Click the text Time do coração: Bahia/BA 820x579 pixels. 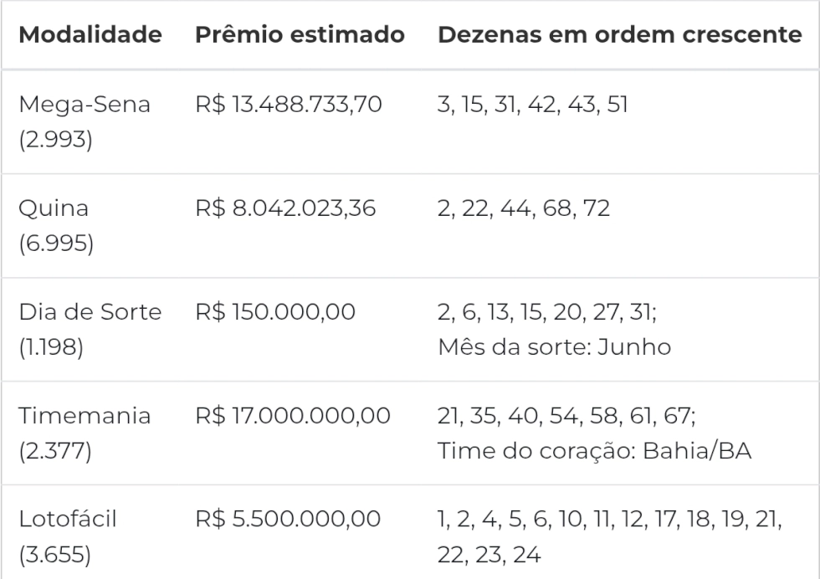coord(595,451)
